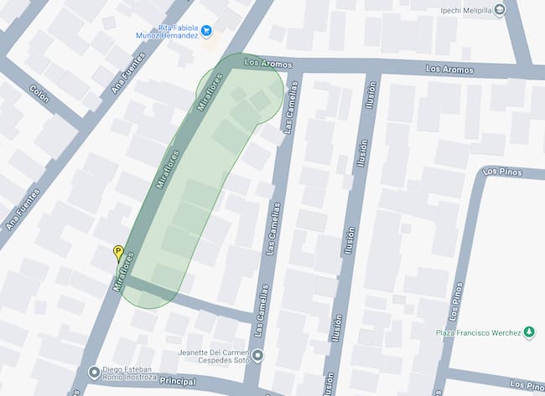
Task: Select the Ipechi Melipilla school icon
Action: click(500, 10)
